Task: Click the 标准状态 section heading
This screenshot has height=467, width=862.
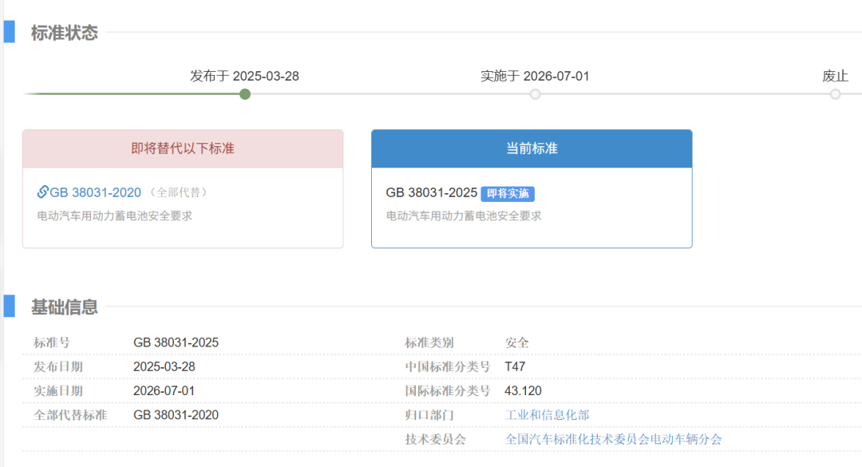Action: tap(65, 33)
